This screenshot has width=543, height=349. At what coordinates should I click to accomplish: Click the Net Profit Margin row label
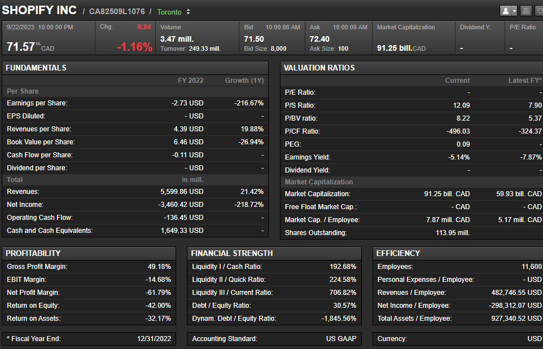click(x=33, y=293)
